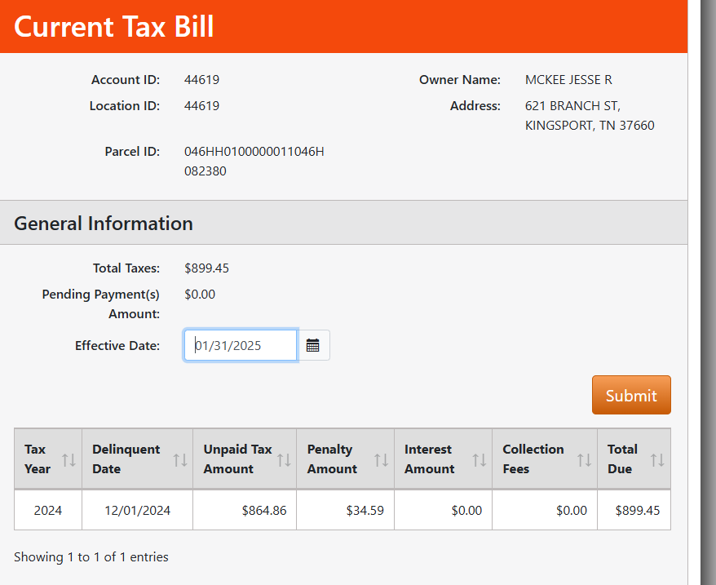The width and height of the screenshot is (716, 585).
Task: Click the Current Tax Bill title banner
Action: tap(114, 26)
